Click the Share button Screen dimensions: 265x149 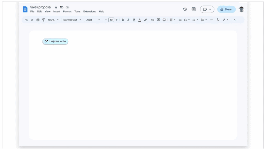[226, 9]
